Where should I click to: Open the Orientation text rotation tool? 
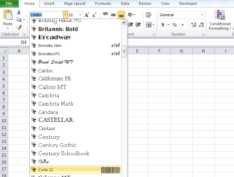pyautogui.click(x=130, y=14)
